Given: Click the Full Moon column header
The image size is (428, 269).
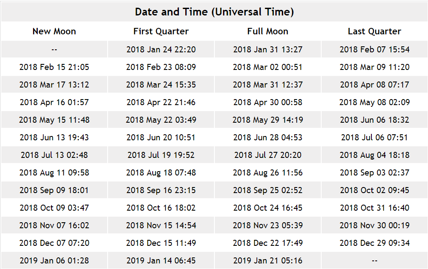Looking at the screenshot, I should [x=268, y=31].
